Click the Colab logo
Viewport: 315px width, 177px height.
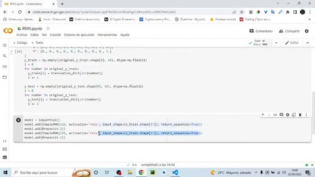point(8,30)
